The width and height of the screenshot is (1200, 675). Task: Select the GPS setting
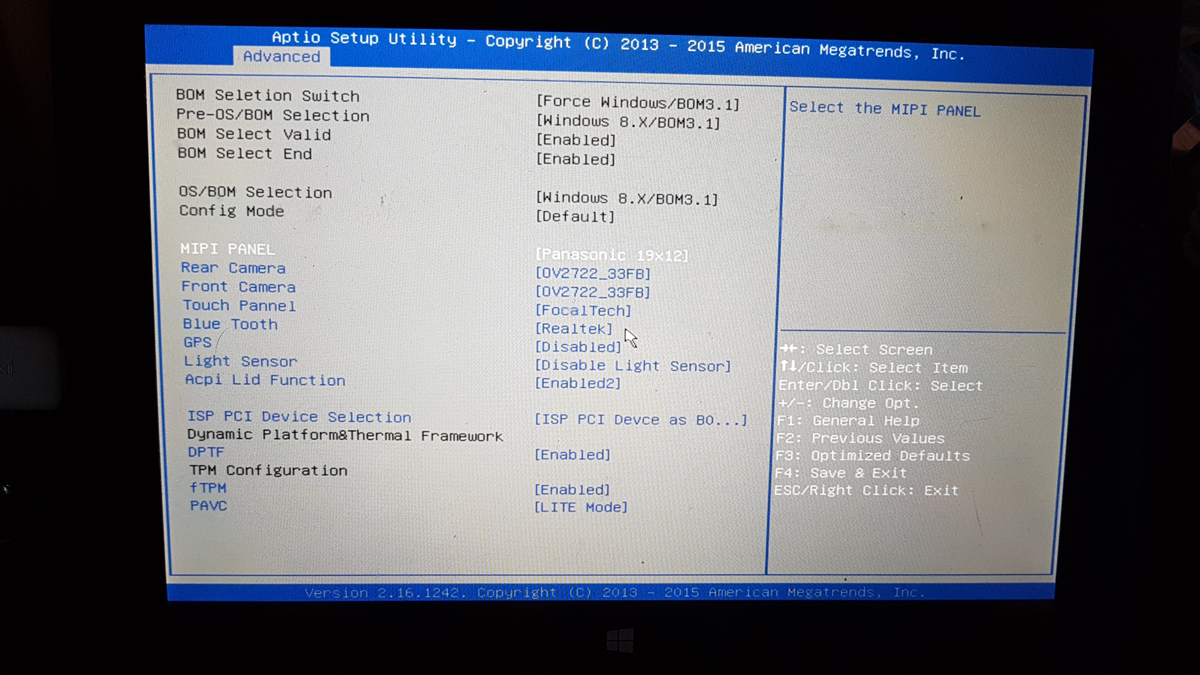tap(198, 342)
